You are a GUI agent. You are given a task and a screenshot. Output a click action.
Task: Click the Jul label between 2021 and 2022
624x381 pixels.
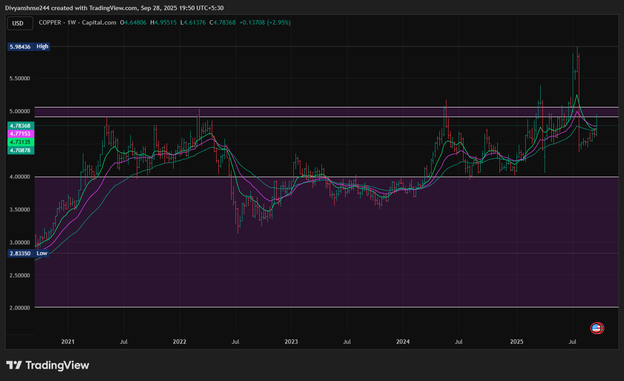coord(124,342)
